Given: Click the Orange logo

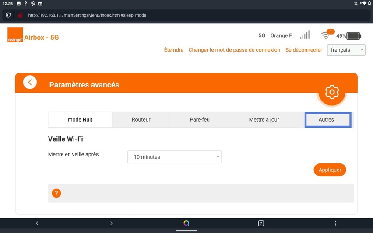Looking at the screenshot, I should [15, 35].
